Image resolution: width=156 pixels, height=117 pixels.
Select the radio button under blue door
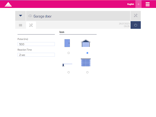(69, 53)
